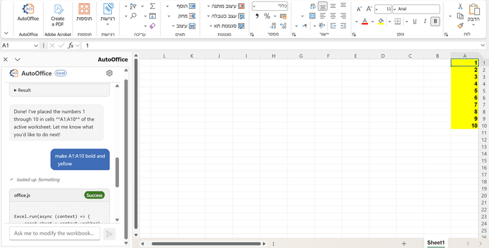The image size is (489, 248).
Task: Click the accounting number format icon
Action: coord(283,16)
